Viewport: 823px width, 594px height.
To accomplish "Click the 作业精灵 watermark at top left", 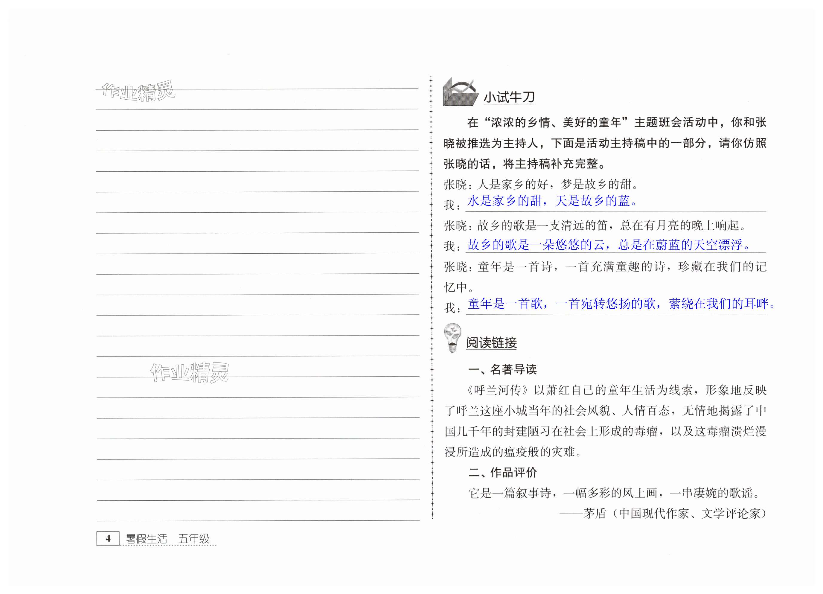I will pyautogui.click(x=139, y=92).
